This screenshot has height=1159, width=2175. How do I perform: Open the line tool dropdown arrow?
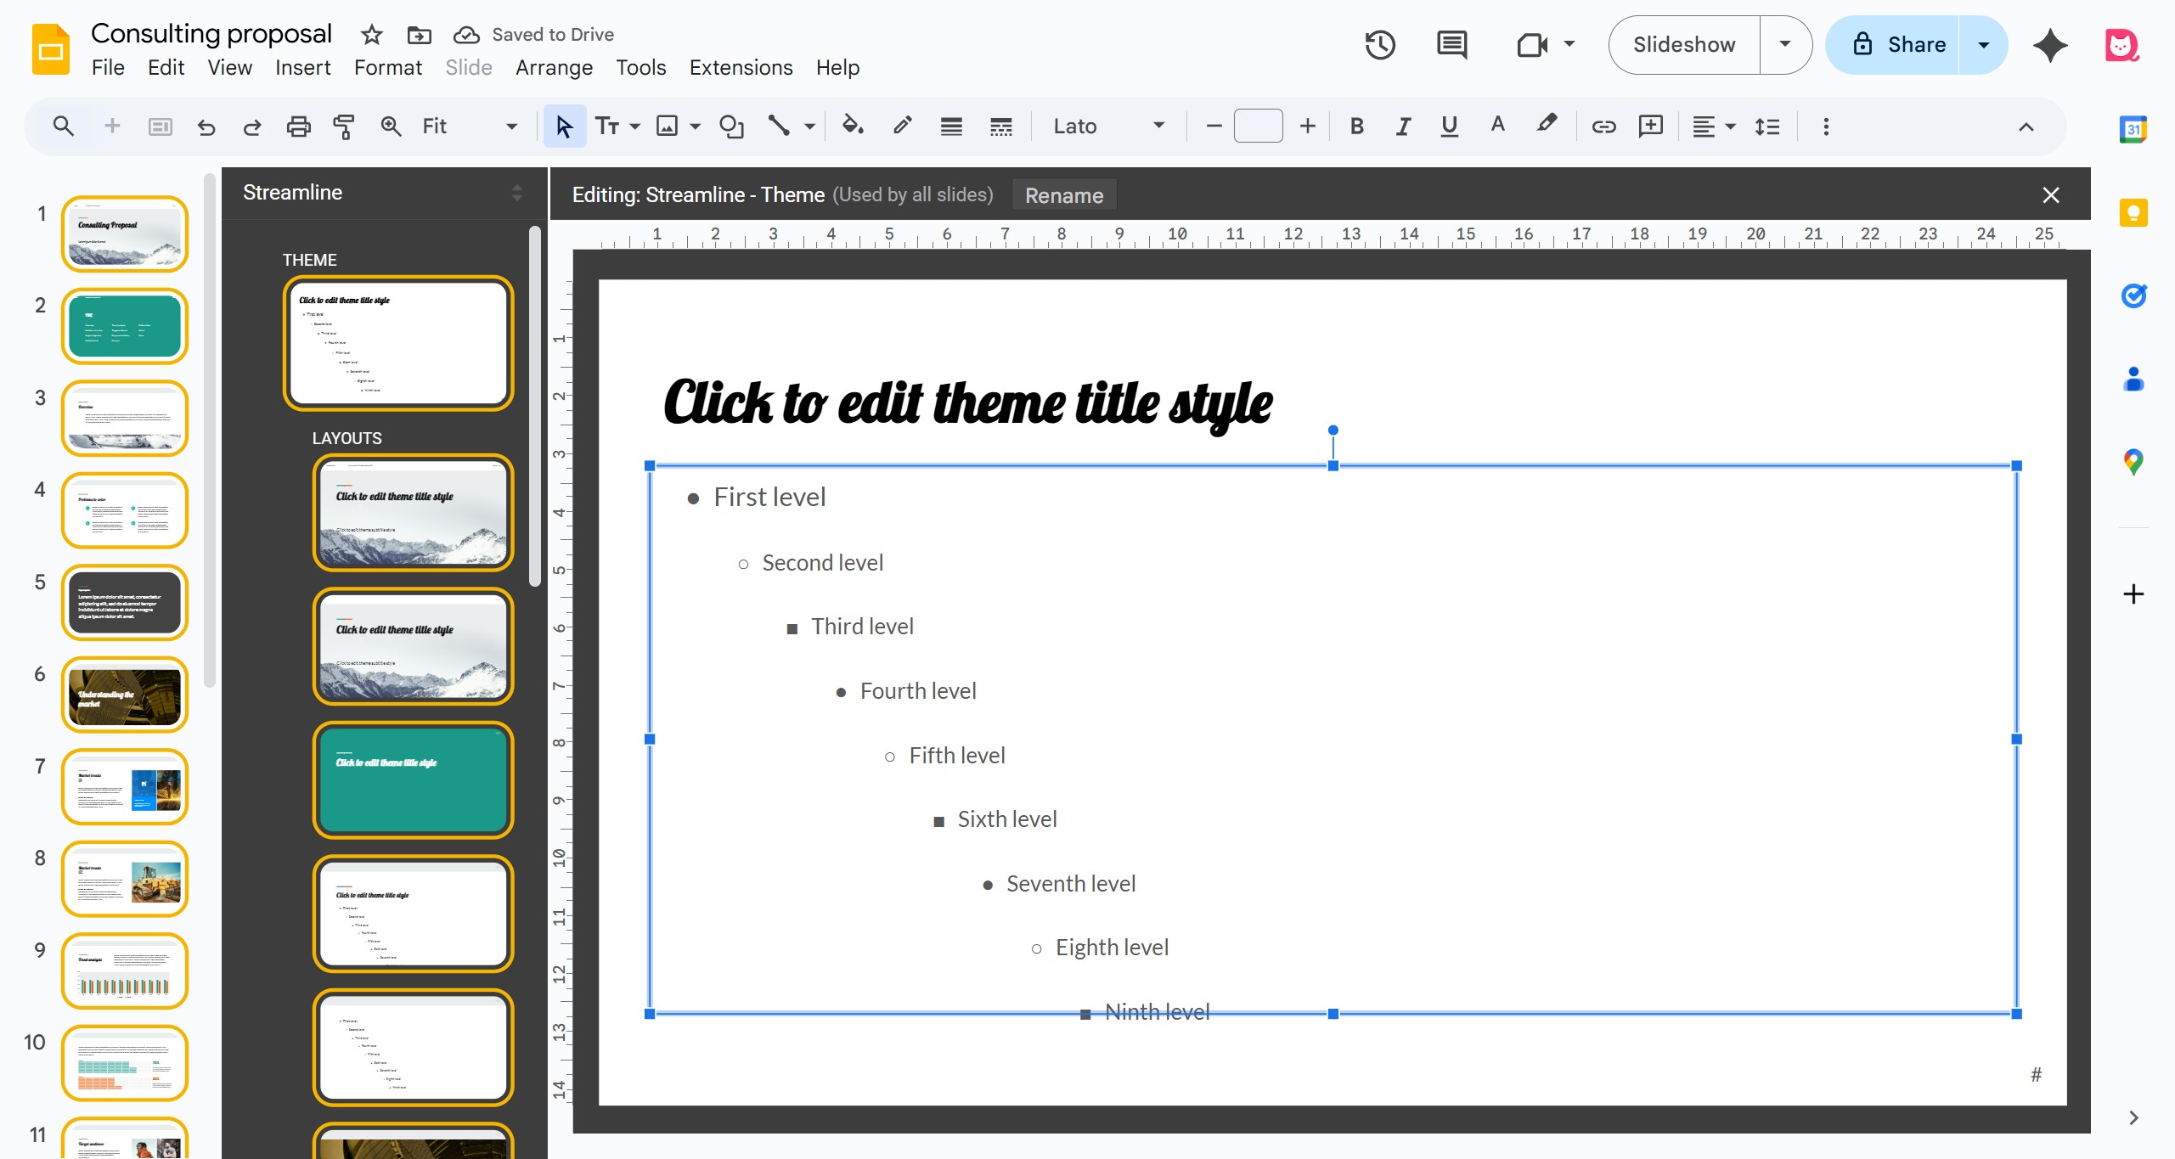(809, 127)
